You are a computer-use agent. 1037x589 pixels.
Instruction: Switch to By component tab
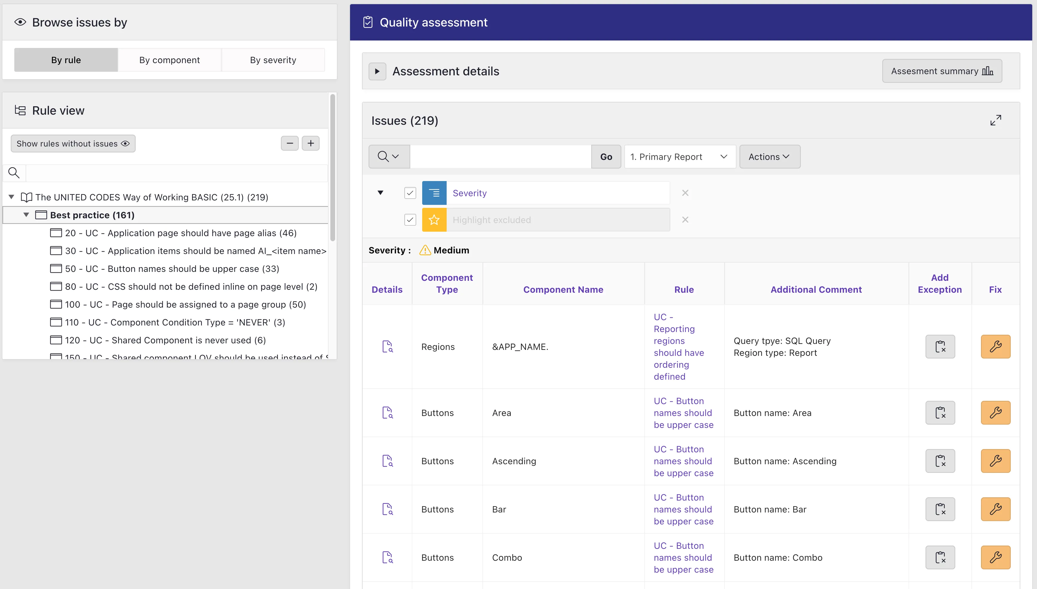coord(169,60)
